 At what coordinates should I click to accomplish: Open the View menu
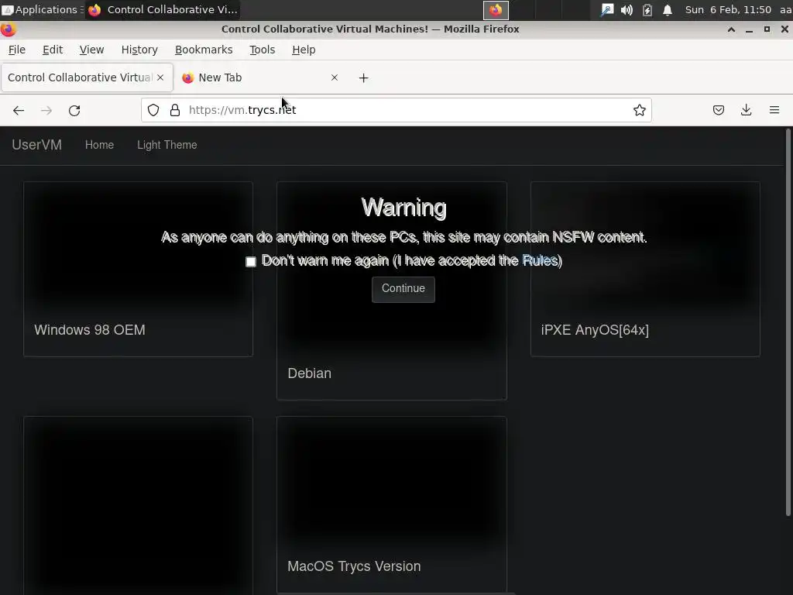tap(91, 50)
